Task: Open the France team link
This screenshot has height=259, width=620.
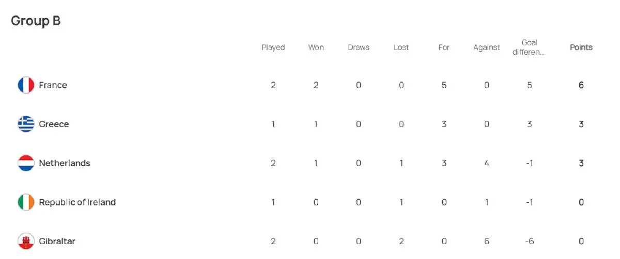Action: point(53,85)
